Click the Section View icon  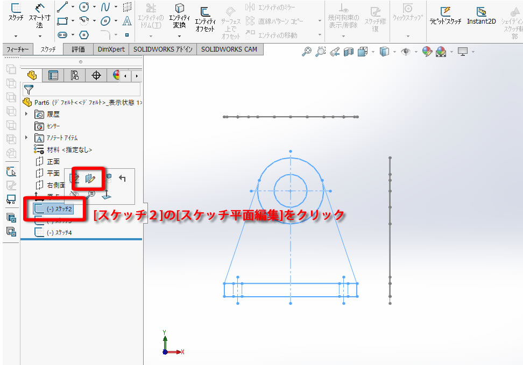click(349, 52)
